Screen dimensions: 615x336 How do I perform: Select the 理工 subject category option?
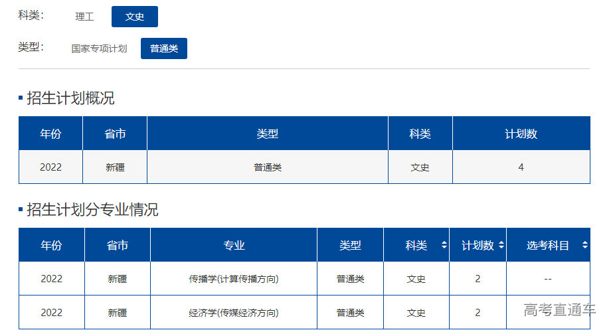pos(84,17)
